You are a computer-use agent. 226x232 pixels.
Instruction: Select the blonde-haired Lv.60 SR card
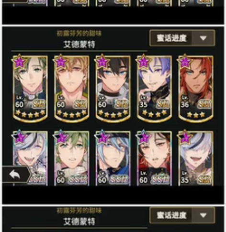click(x=71, y=88)
